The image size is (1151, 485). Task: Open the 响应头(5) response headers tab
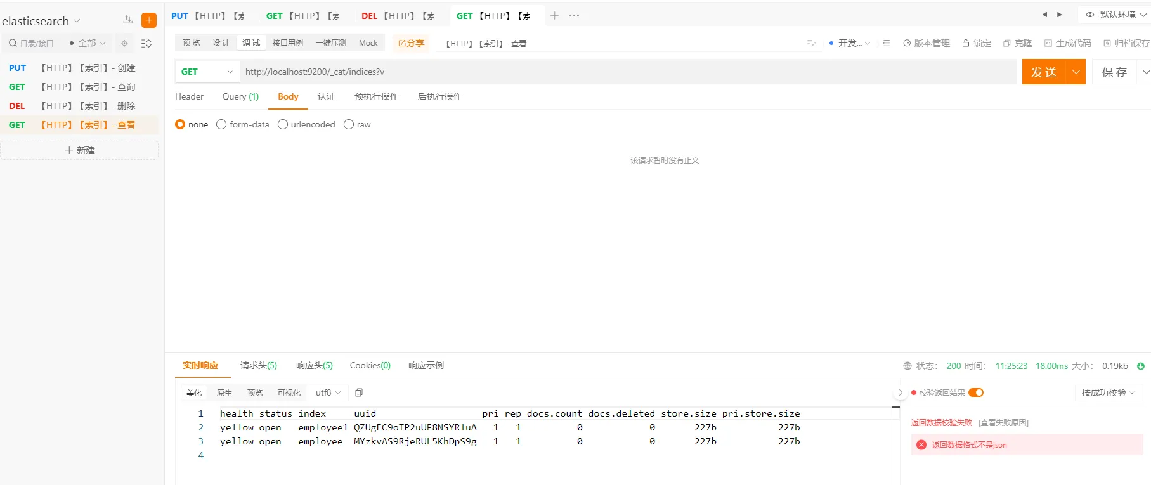pos(314,365)
